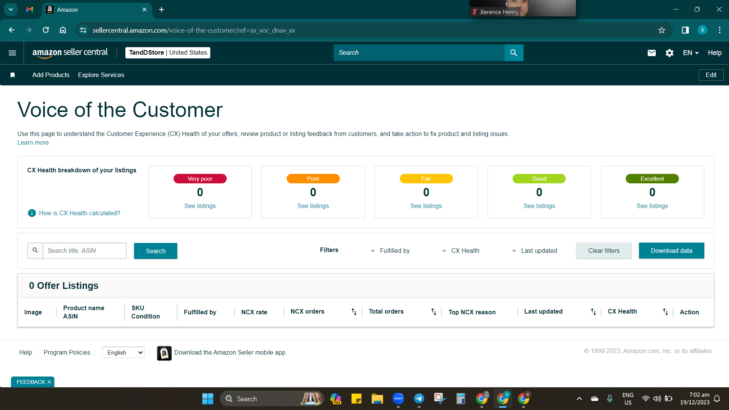View site information icon in address bar
Viewport: 729px width, 410px height.
point(83,30)
